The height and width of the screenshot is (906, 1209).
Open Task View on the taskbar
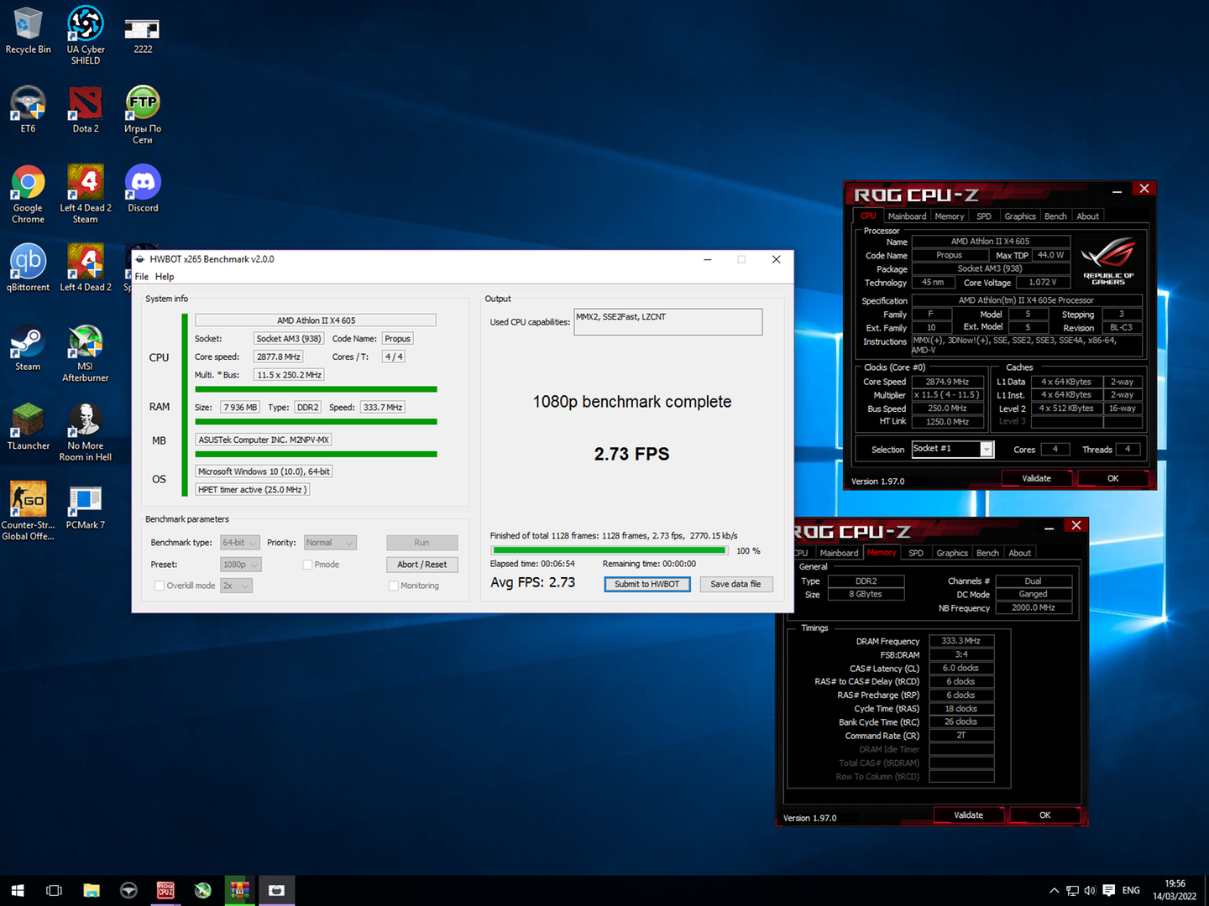coord(55,890)
